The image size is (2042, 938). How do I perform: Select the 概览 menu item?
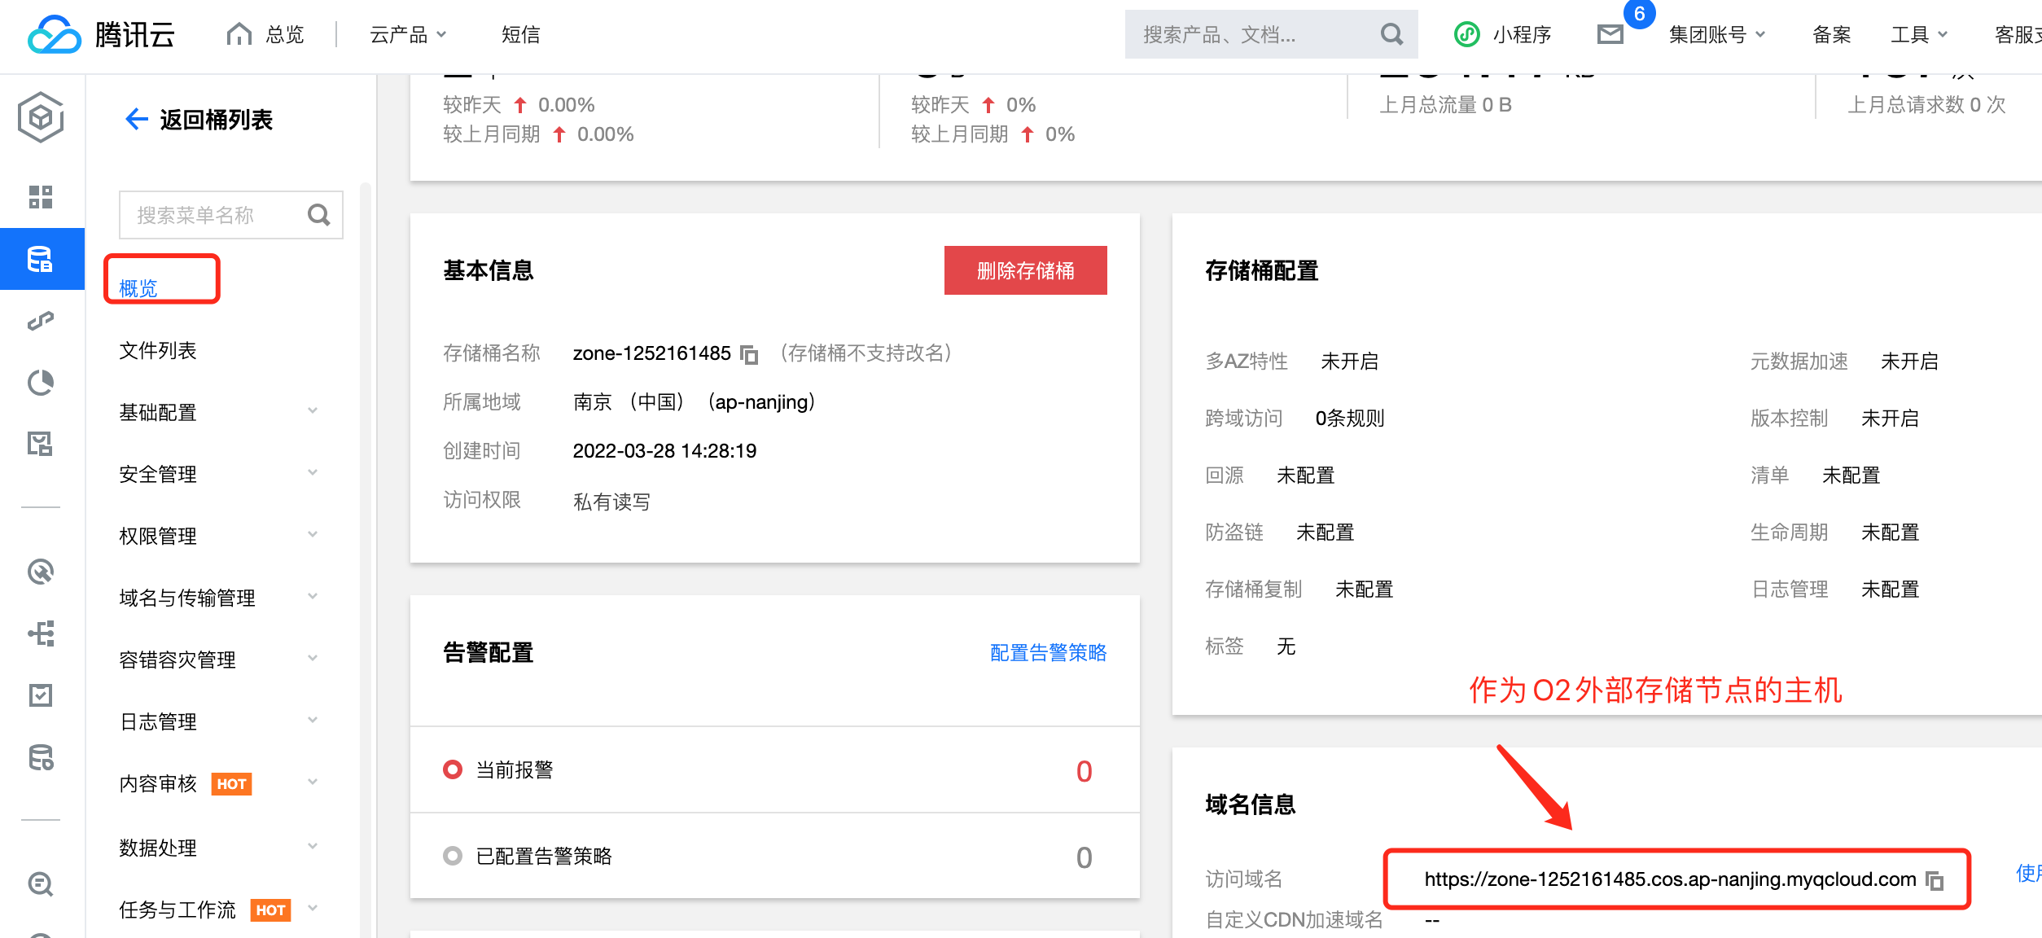click(x=138, y=287)
